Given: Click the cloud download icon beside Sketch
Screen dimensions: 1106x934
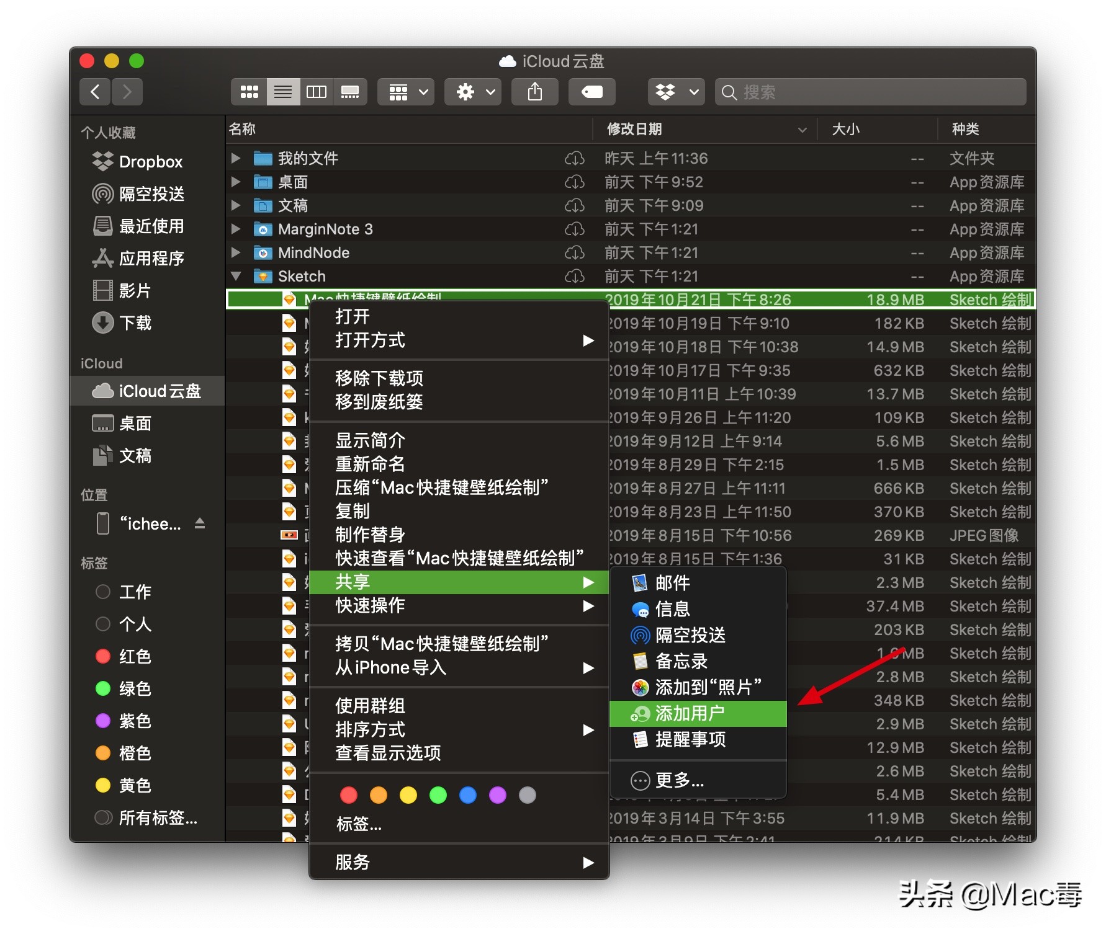Looking at the screenshot, I should pyautogui.click(x=574, y=276).
